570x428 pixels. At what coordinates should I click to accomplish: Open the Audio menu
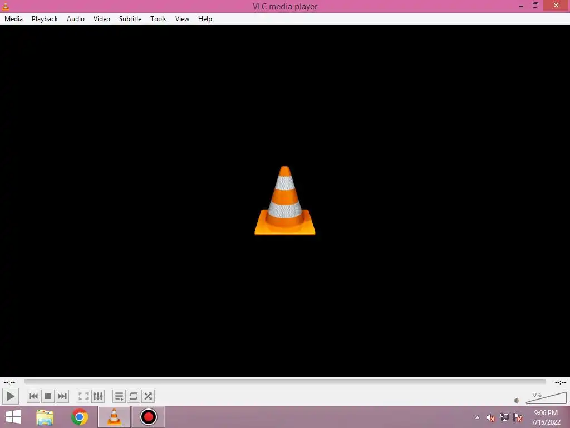point(76,19)
